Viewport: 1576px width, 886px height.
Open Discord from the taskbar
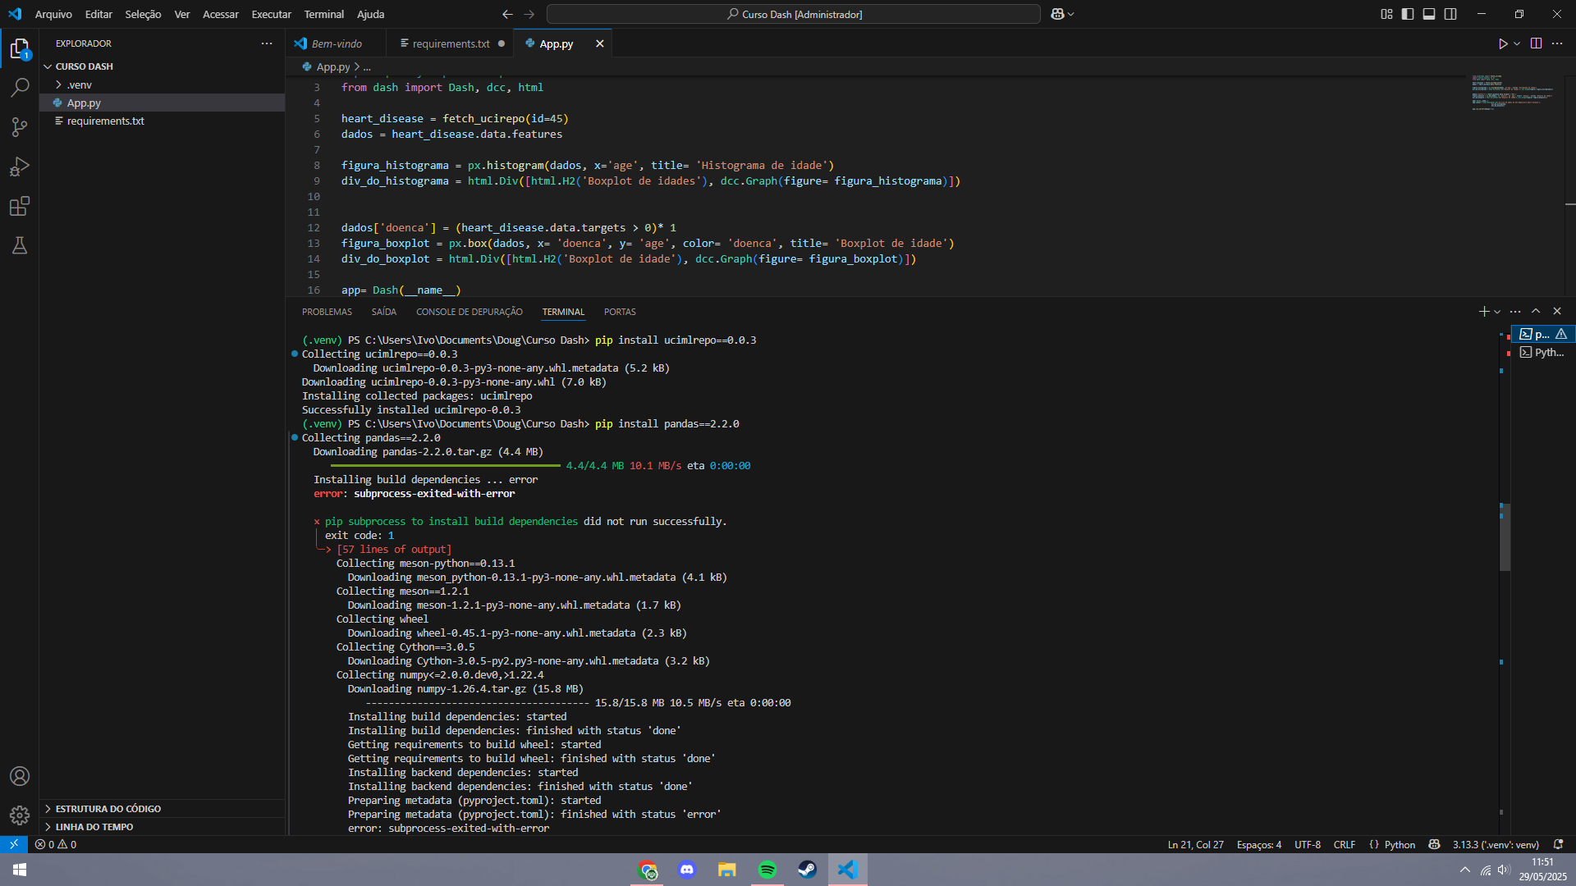687,870
